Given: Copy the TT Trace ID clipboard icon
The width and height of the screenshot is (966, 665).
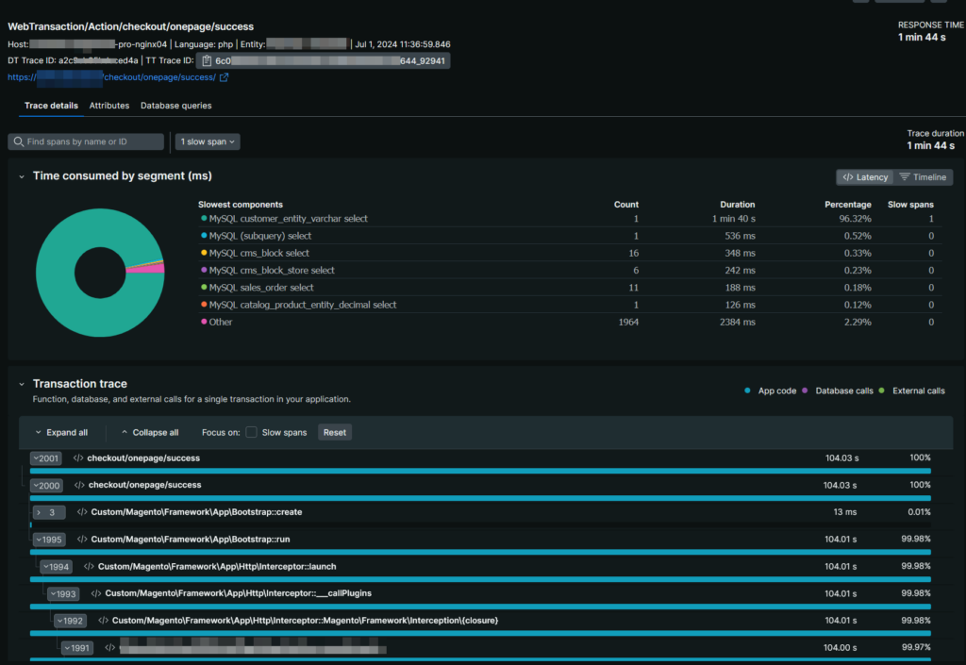Looking at the screenshot, I should click(205, 60).
